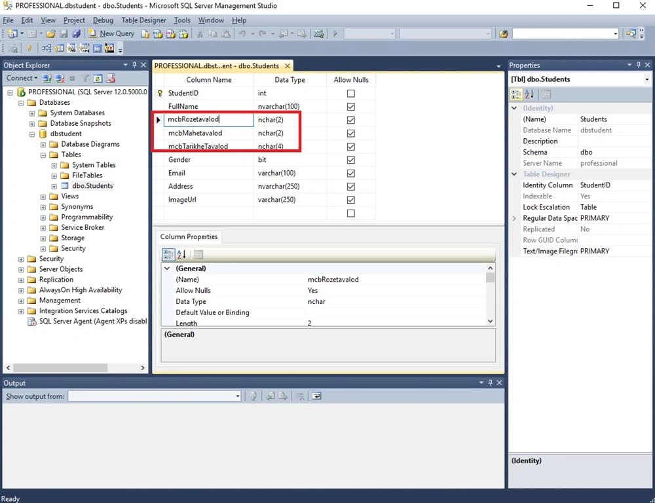This screenshot has height=503, width=655.
Task: Click the Refresh icon in Object Explorer
Action: pos(98,78)
